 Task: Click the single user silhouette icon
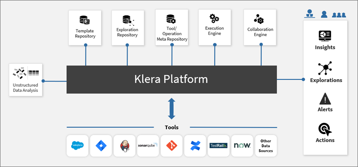click(324, 14)
